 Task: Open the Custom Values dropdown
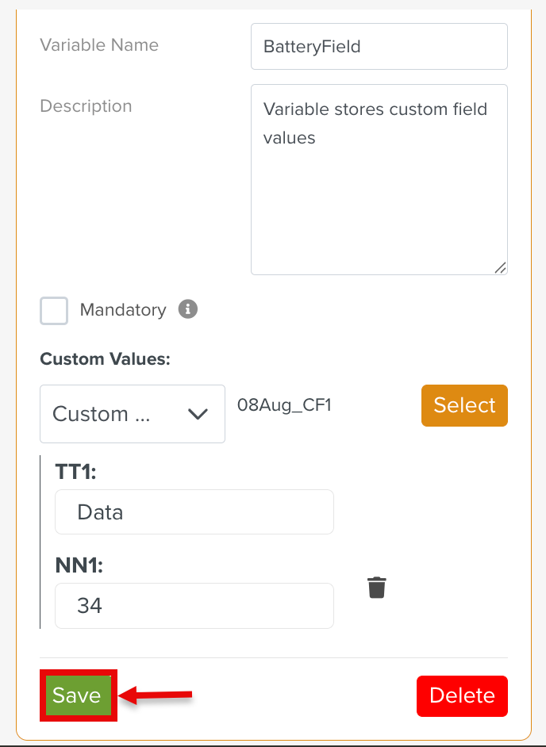132,414
